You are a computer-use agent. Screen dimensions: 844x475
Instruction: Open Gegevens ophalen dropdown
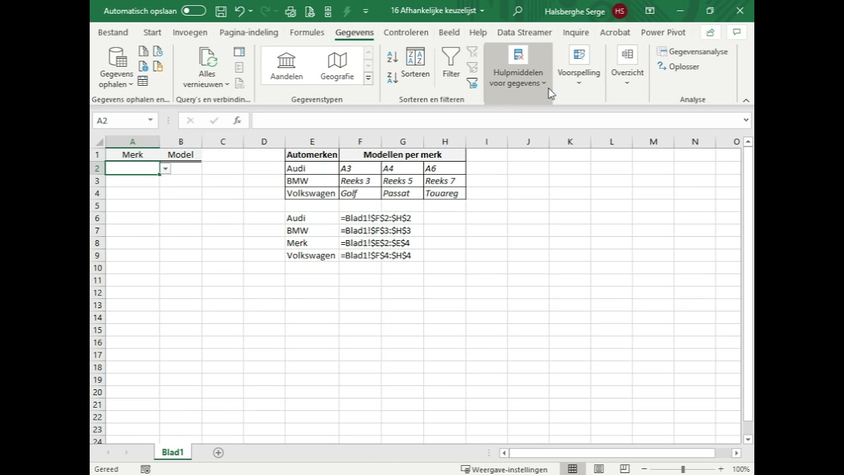[116, 68]
